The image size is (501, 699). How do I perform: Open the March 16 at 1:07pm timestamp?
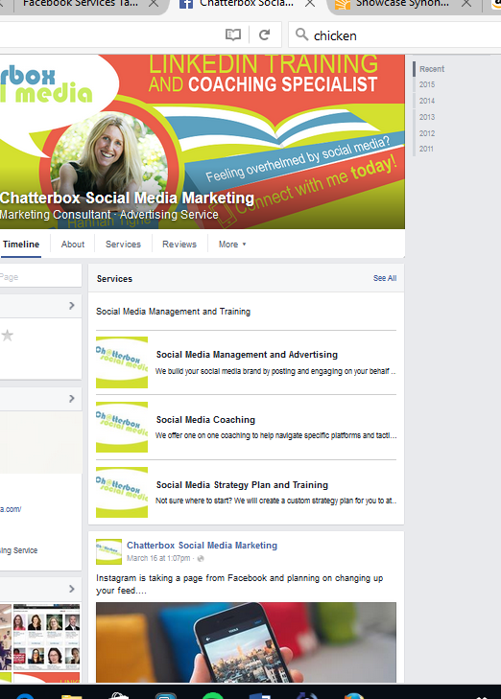click(x=158, y=559)
